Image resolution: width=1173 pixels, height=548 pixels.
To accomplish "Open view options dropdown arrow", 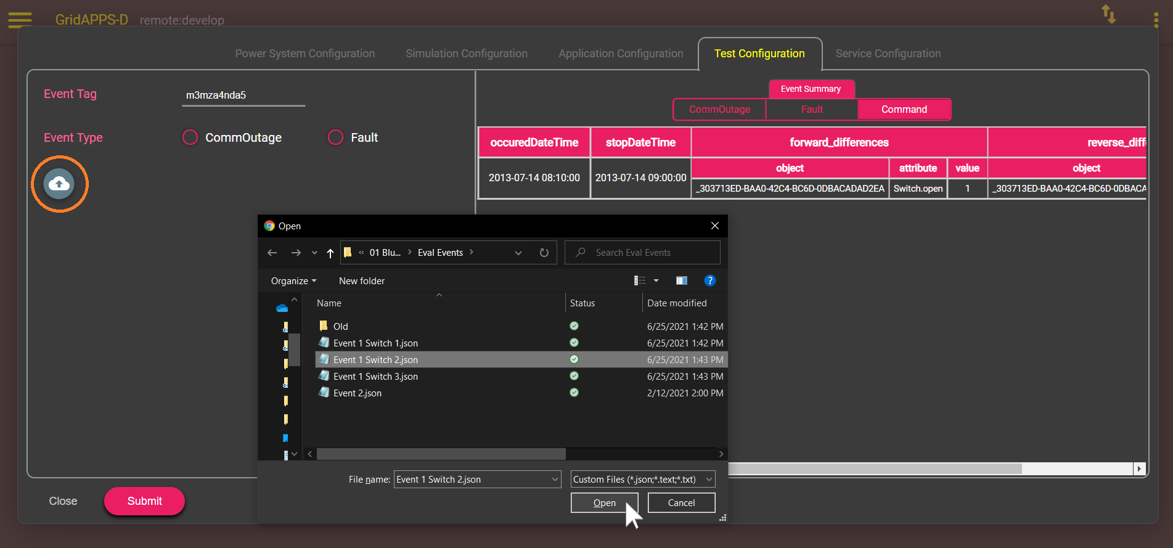I will tap(656, 280).
